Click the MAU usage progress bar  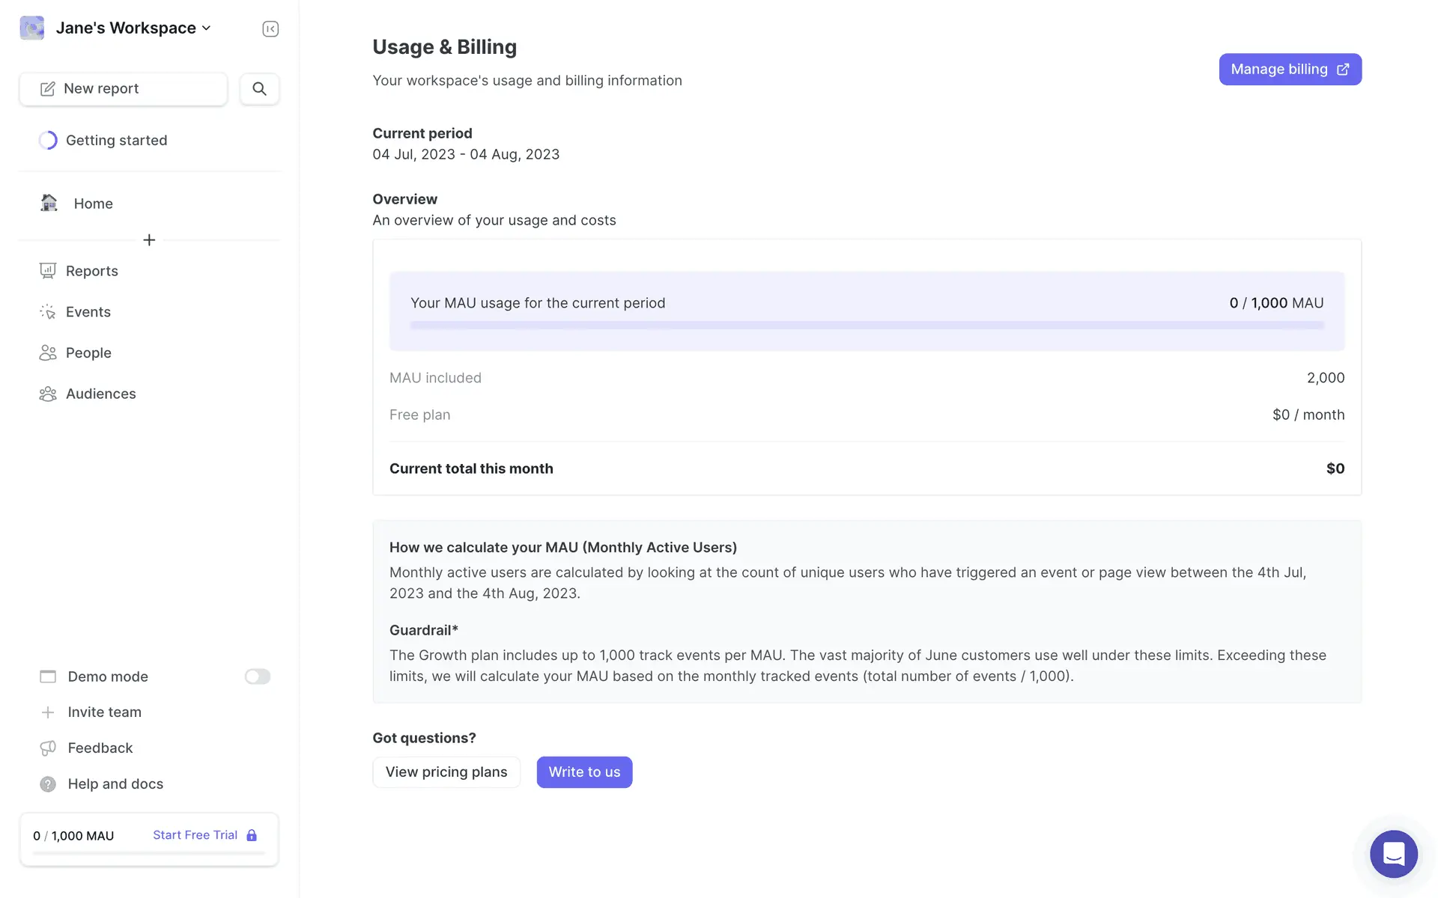867,326
